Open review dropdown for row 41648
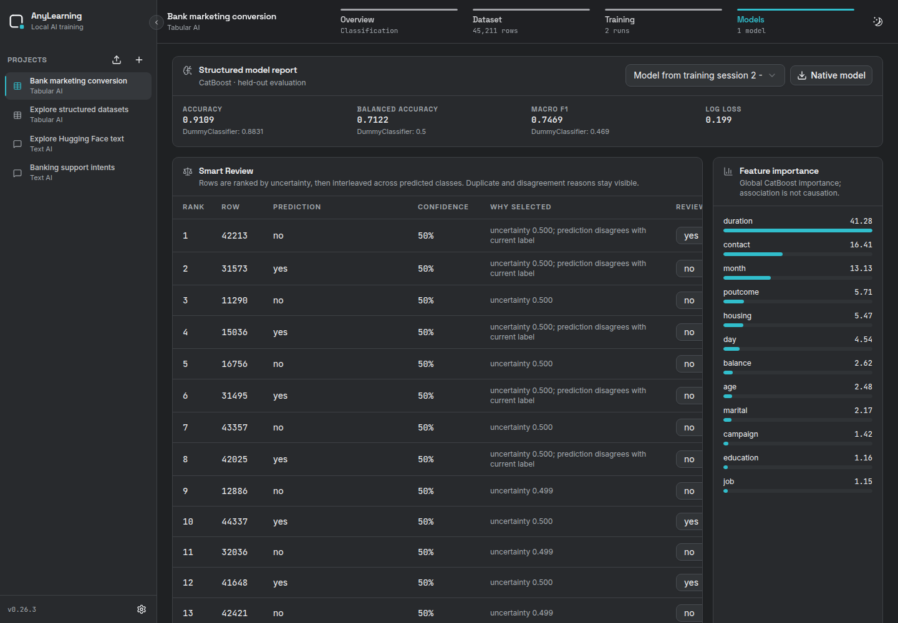 (690, 583)
